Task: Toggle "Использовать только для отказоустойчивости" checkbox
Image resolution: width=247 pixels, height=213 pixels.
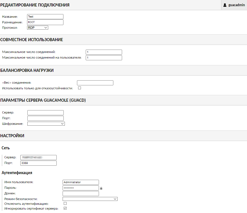Action: (x=80, y=88)
